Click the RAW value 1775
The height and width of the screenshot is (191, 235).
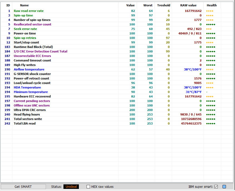click(198, 42)
